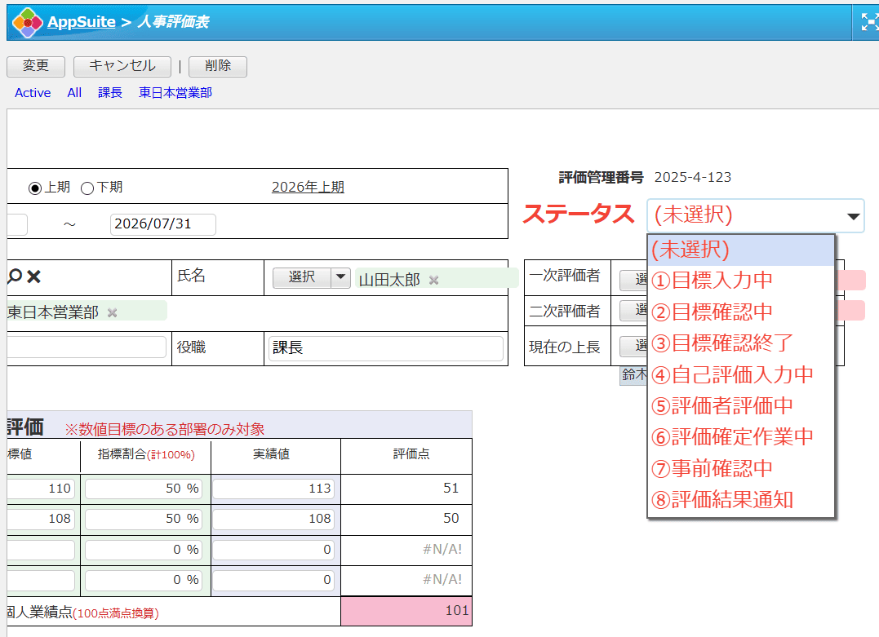This screenshot has height=637, width=879.
Task: Click the 削除 button
Action: (218, 66)
